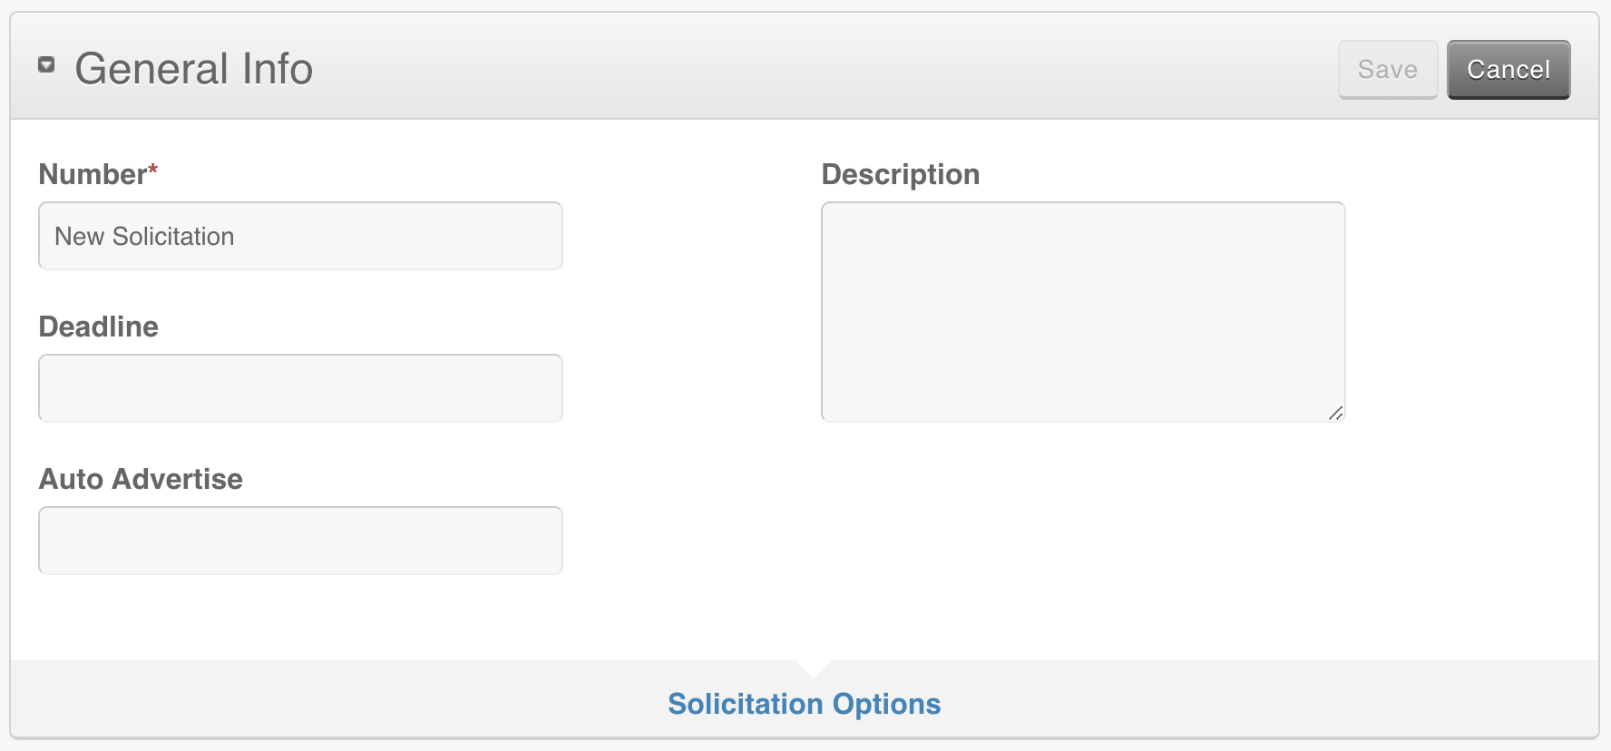Click the Auto Advertise input field
Screen dimensions: 1611x751
(x=300, y=541)
